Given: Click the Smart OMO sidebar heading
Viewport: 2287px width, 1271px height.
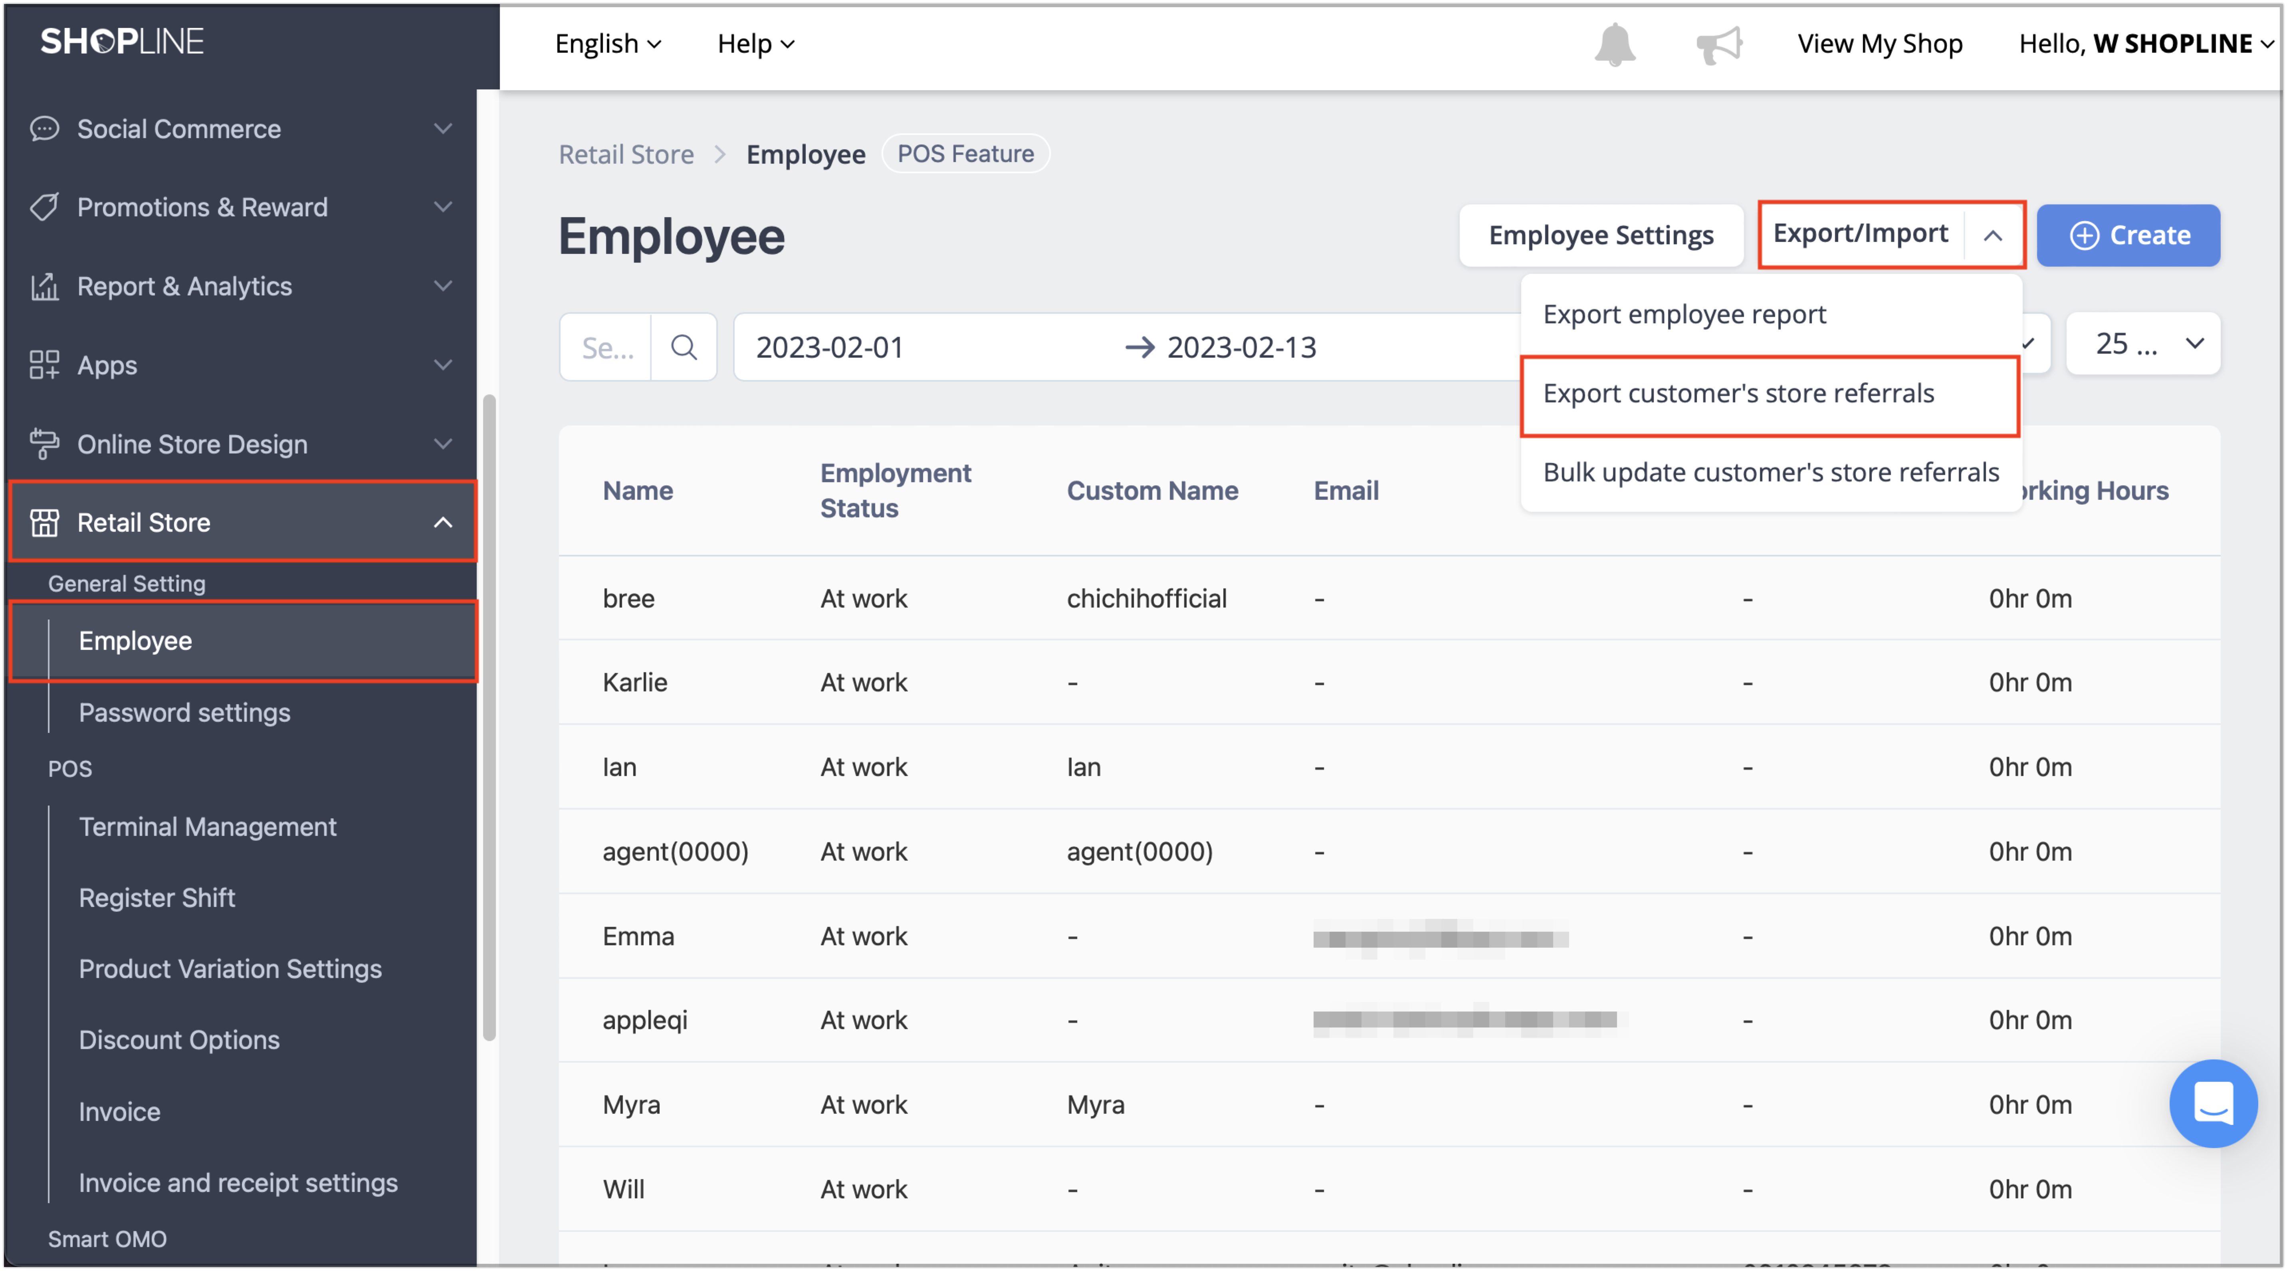Looking at the screenshot, I should 107,1239.
